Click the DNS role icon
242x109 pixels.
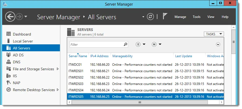click(x=9, y=62)
